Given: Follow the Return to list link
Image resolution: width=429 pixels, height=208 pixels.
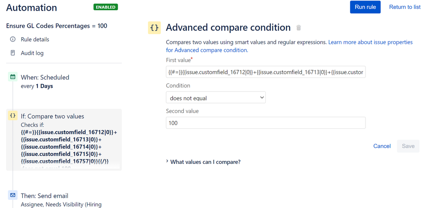Looking at the screenshot, I should 405,7.
